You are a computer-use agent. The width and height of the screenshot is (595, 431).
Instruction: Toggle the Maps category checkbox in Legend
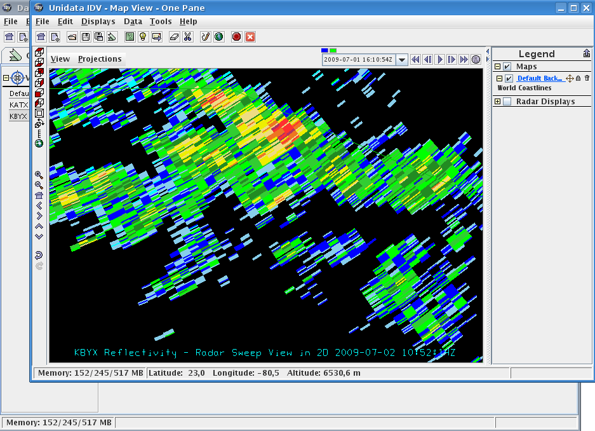[507, 67]
